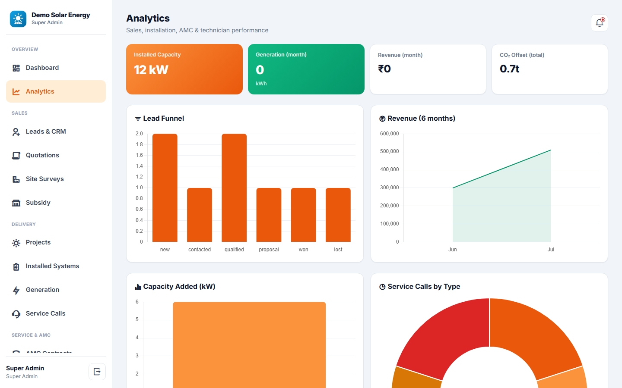Click the CO₂ Offset (total) card
Viewport: 622px width, 388px height.
(x=550, y=69)
